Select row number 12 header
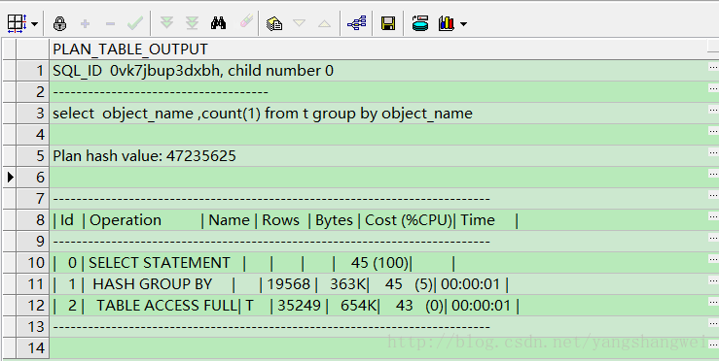The image size is (719, 361). 32,305
